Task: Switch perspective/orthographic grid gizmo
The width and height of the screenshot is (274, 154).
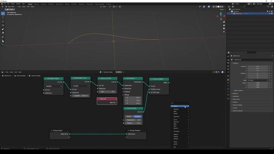Action: coord(224,32)
